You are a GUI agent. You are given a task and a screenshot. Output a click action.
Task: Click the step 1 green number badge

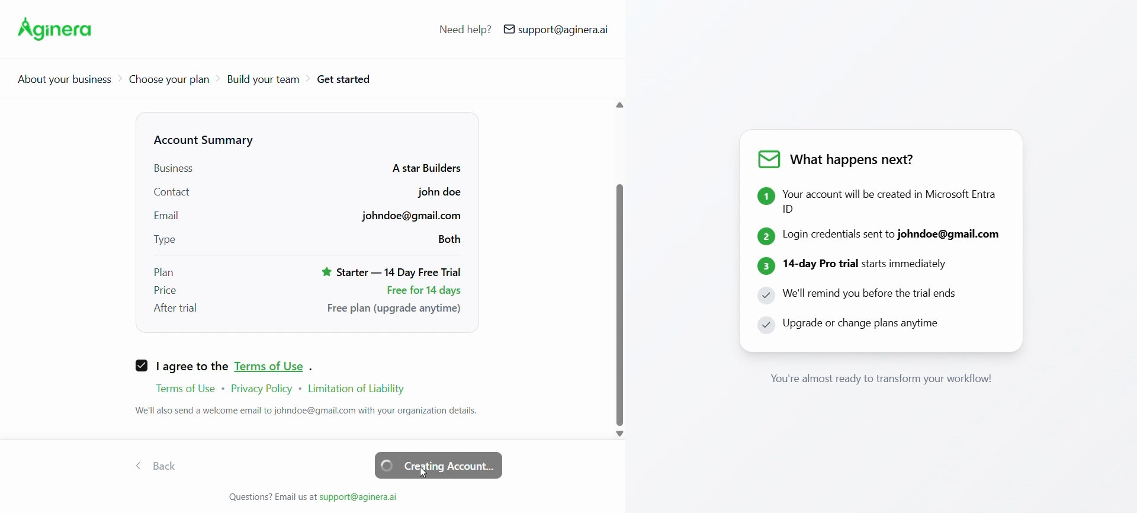(766, 197)
